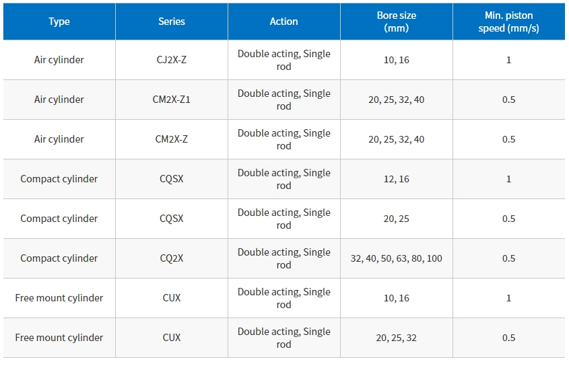569x370 pixels.
Task: Click the CM2X-Z series cell
Action: 172,139
